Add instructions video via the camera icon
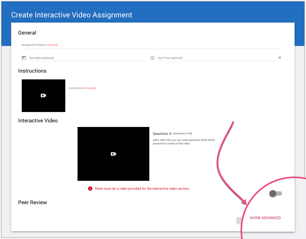This screenshot has width=306, height=239. [x=43, y=95]
